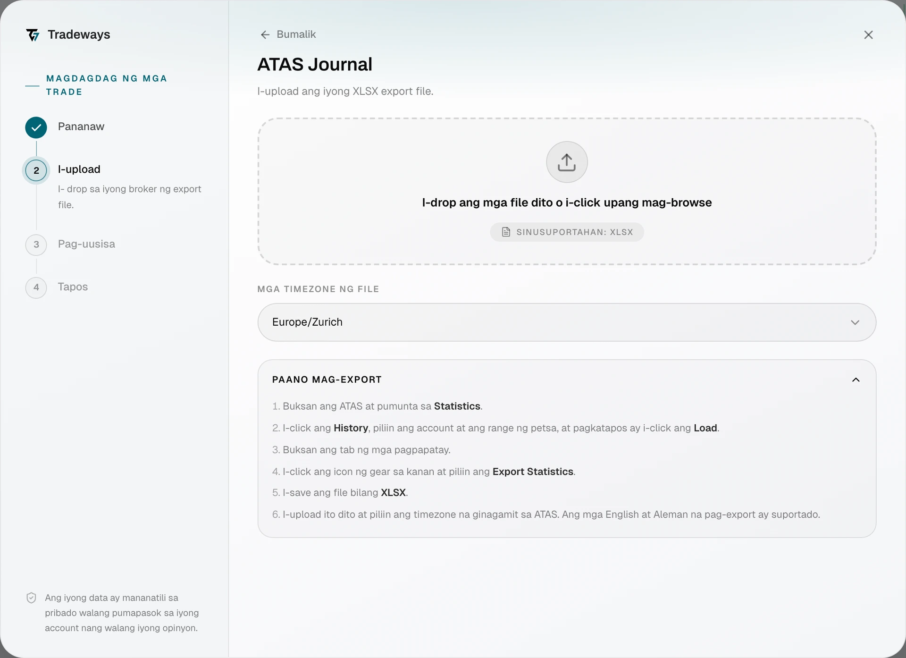
Task: Click instruction step 2 mentioning History and Load
Action: tap(495, 428)
